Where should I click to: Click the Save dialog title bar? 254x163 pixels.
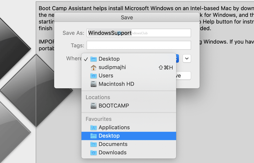(127, 17)
